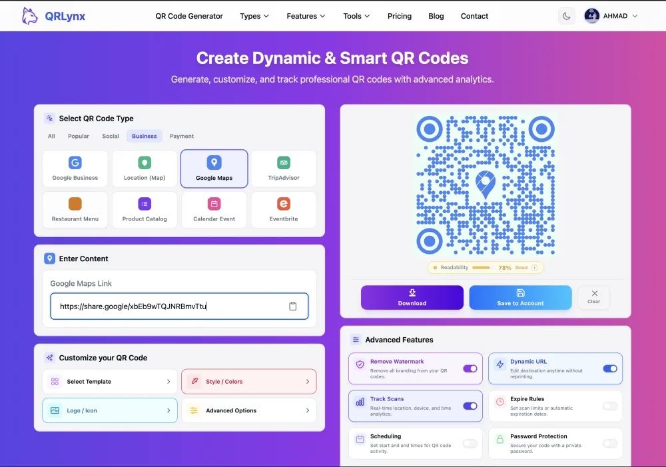
Task: Click the AHMAD profile avatar
Action: (x=591, y=16)
